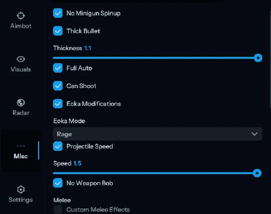Open the Settings gear icon
The image size is (271, 214).
pos(21,190)
